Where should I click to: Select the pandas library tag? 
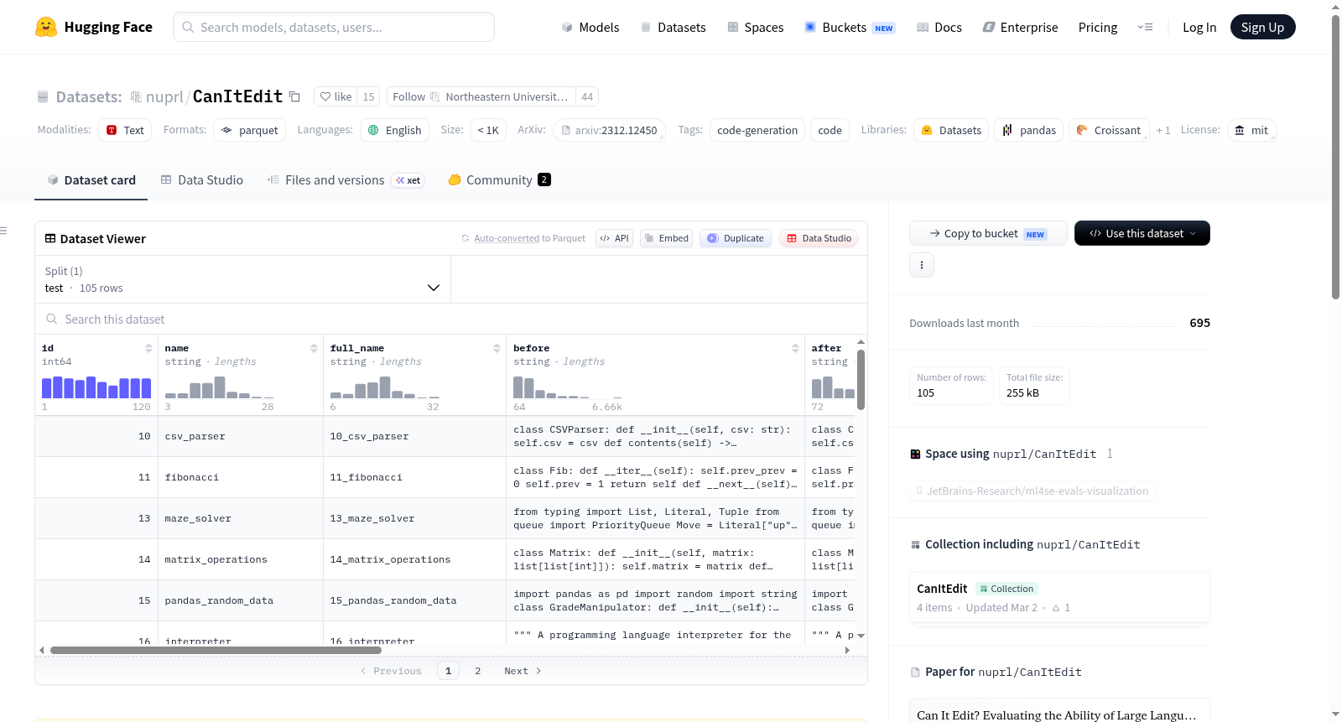(x=1029, y=130)
